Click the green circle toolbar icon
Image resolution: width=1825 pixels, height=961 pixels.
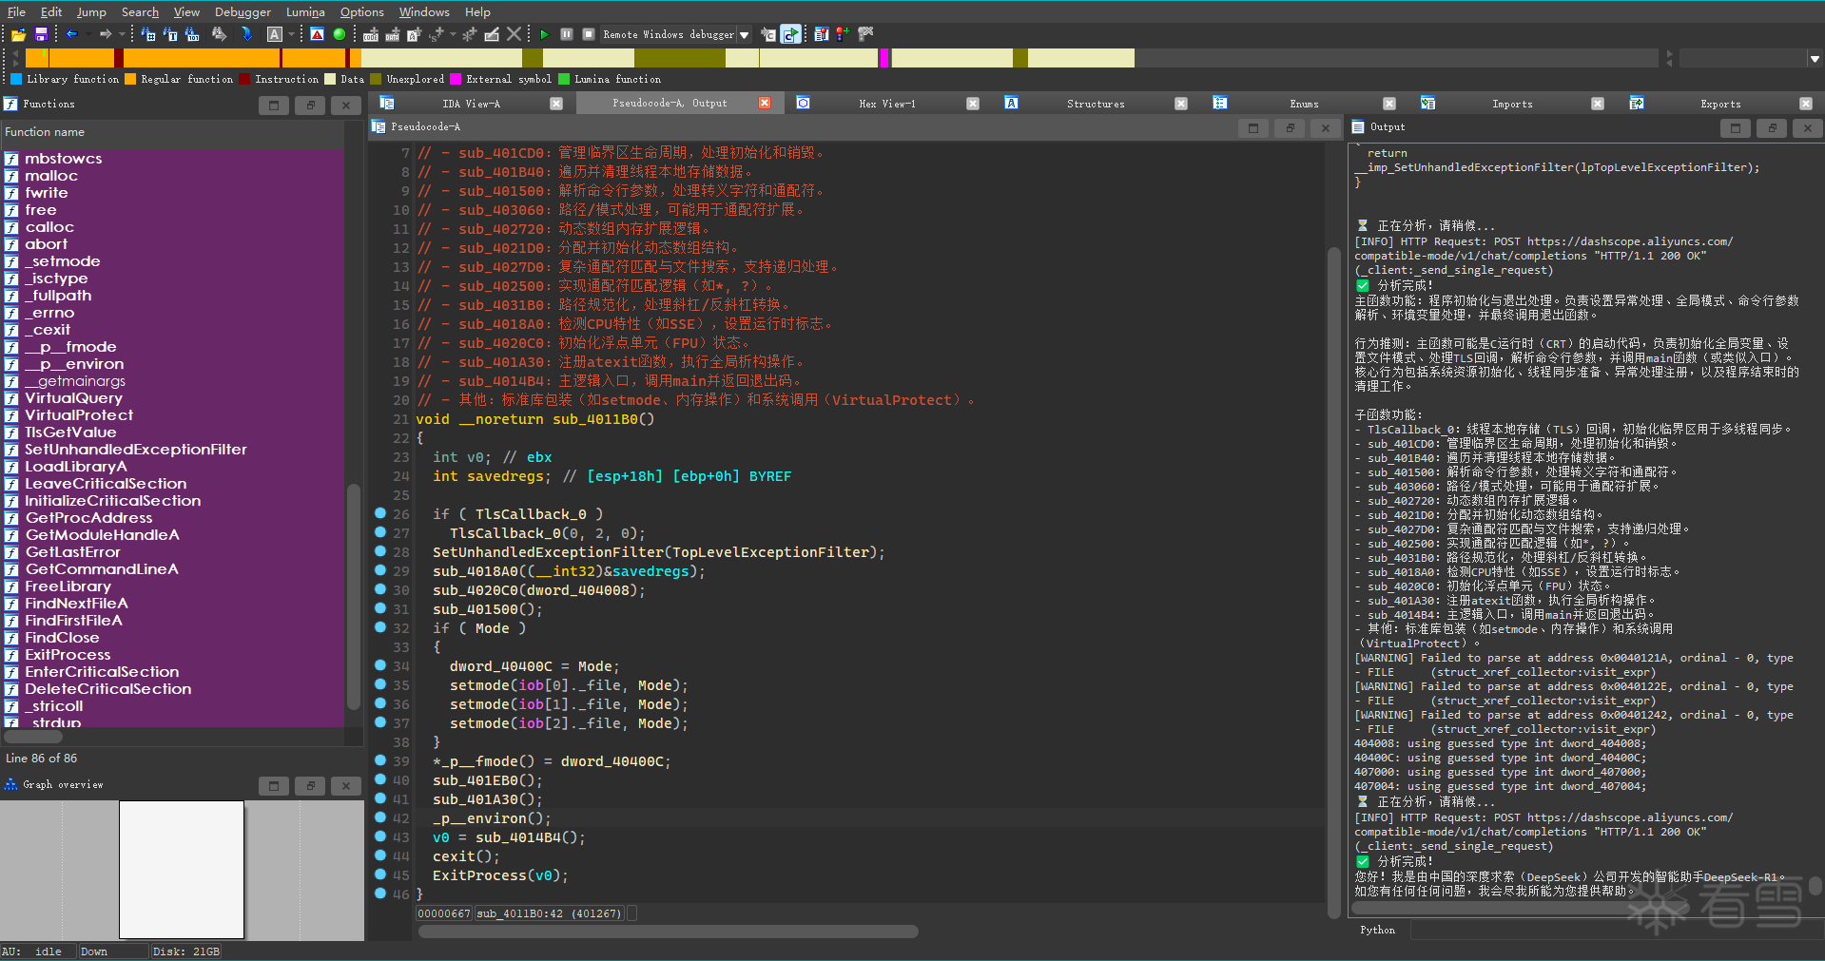[340, 34]
